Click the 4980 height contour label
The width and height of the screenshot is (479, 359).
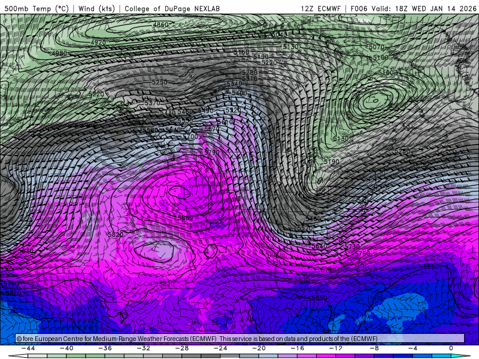point(59,54)
